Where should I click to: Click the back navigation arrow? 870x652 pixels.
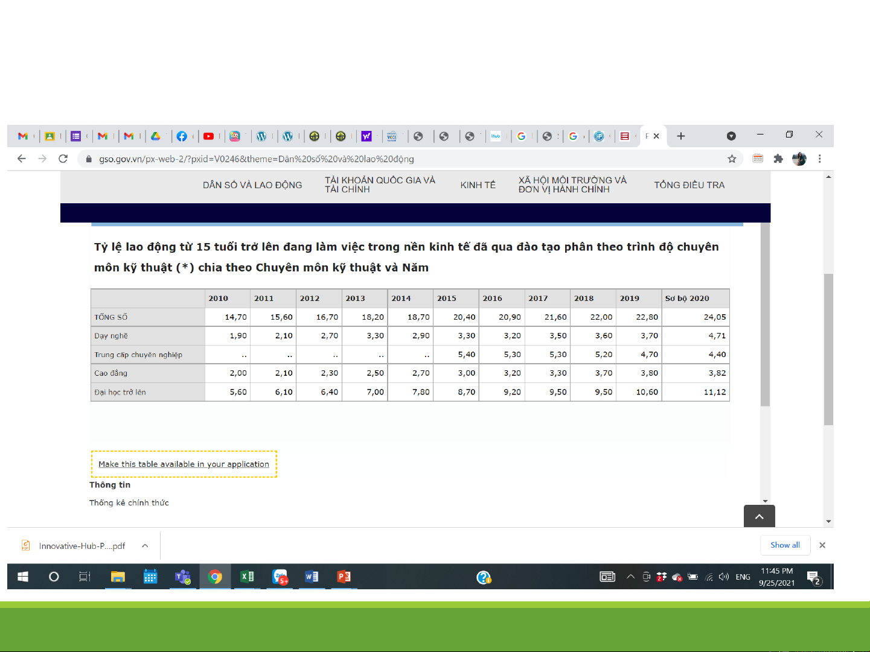pos(22,159)
